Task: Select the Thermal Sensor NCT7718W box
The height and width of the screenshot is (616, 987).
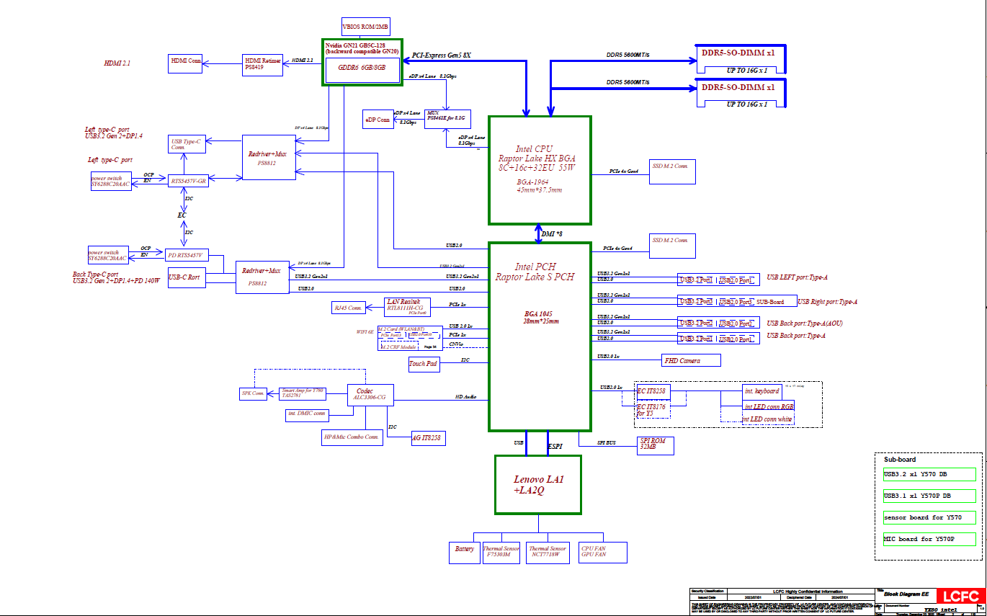Action: [548, 552]
